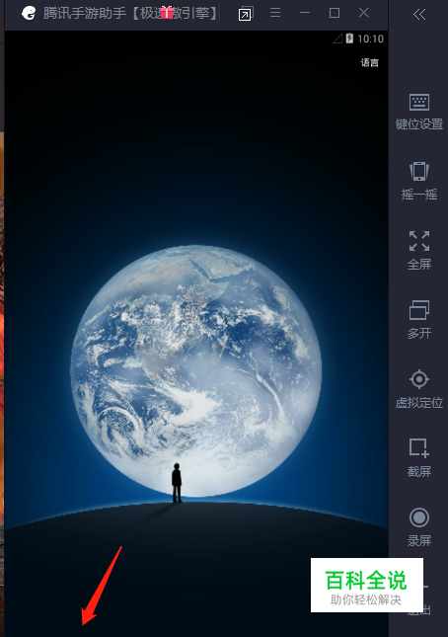Start screen recording with 录屏
This screenshot has height=637, width=448.
tap(419, 527)
